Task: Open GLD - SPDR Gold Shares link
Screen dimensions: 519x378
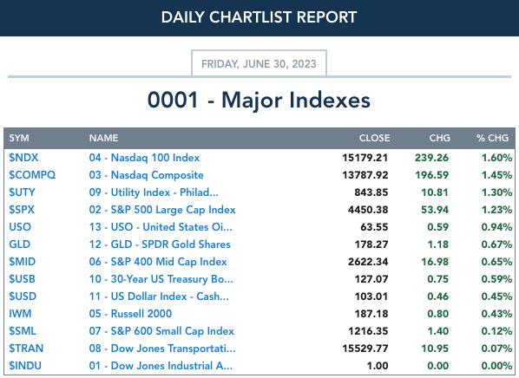Action: (160, 244)
